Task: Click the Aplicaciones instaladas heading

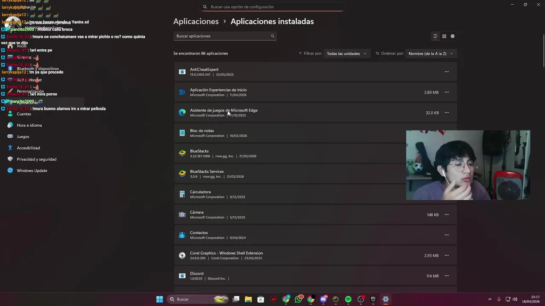Action: pos(272,21)
